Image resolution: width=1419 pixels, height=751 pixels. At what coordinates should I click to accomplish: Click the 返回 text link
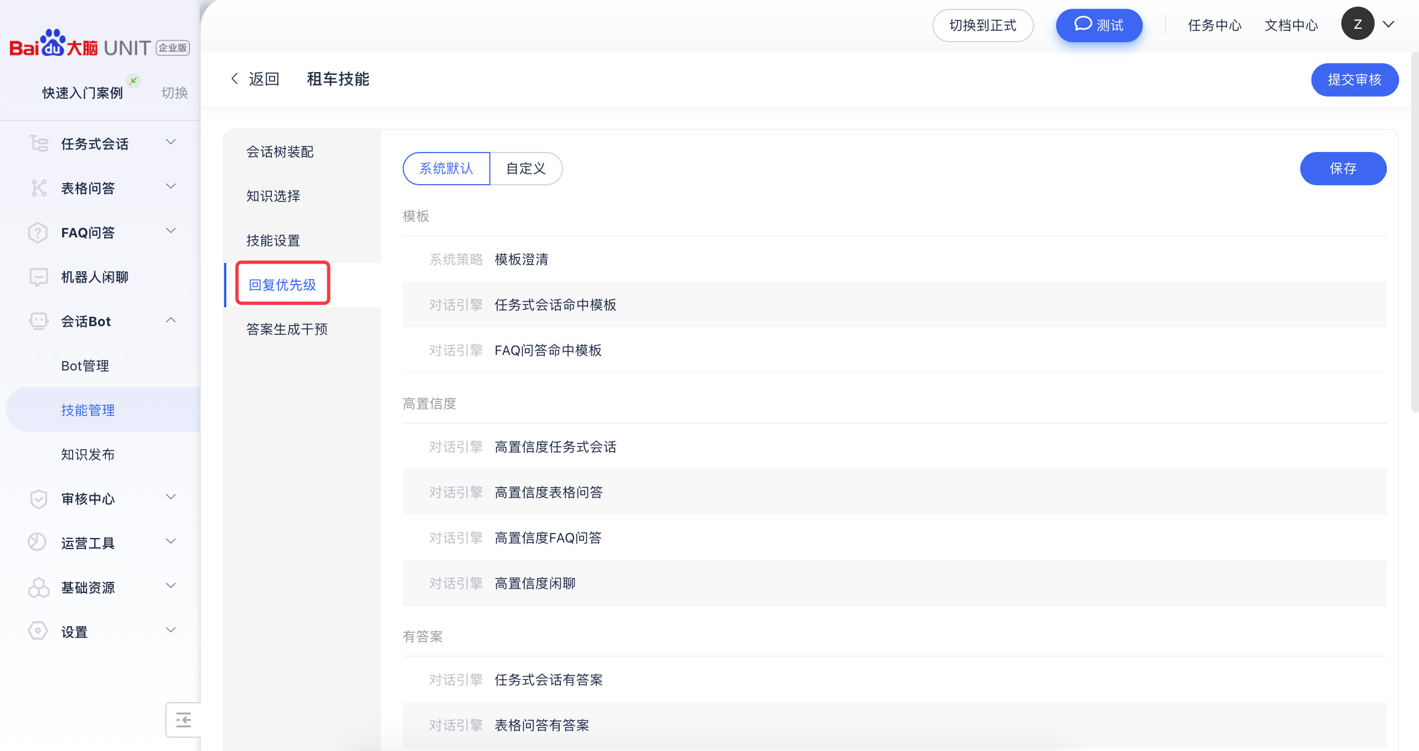pyautogui.click(x=264, y=79)
